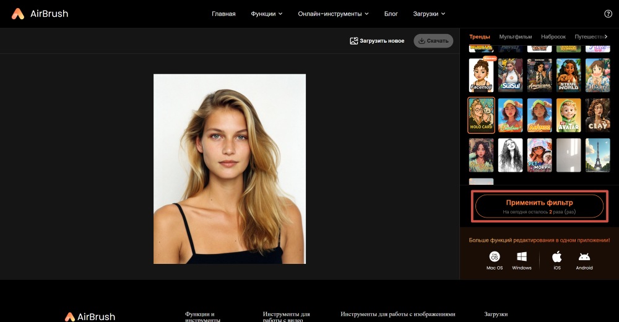Choose the CLAY filter style
The image size is (619, 322).
(x=597, y=115)
